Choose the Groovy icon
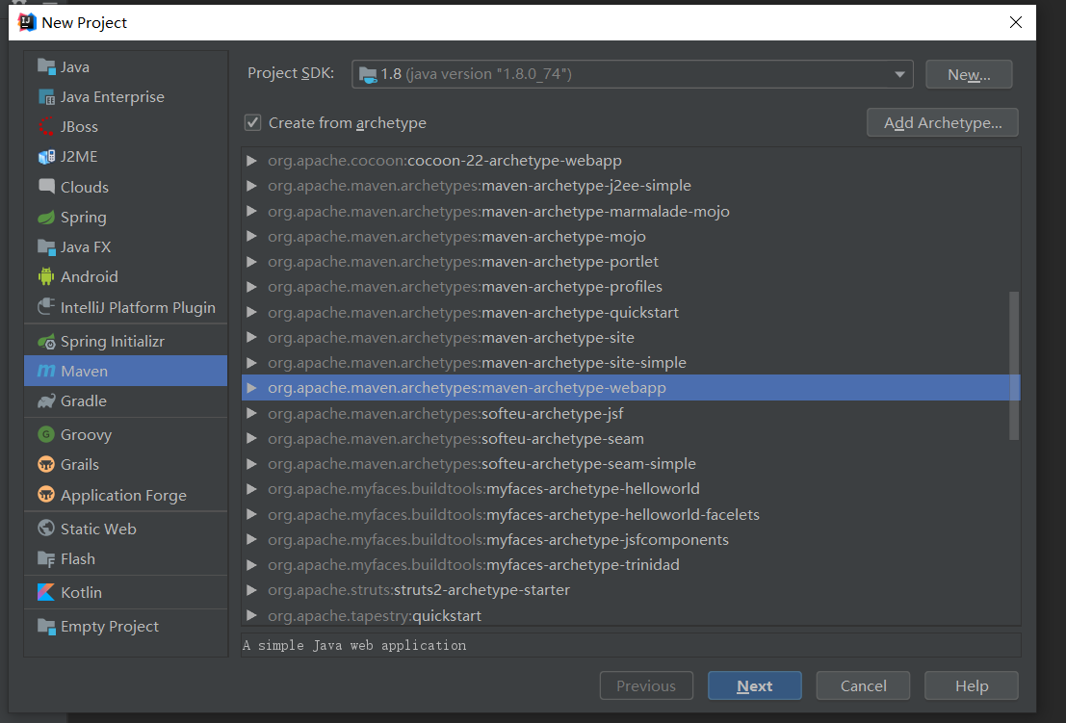Screen dimensions: 1066x723 click(46, 434)
